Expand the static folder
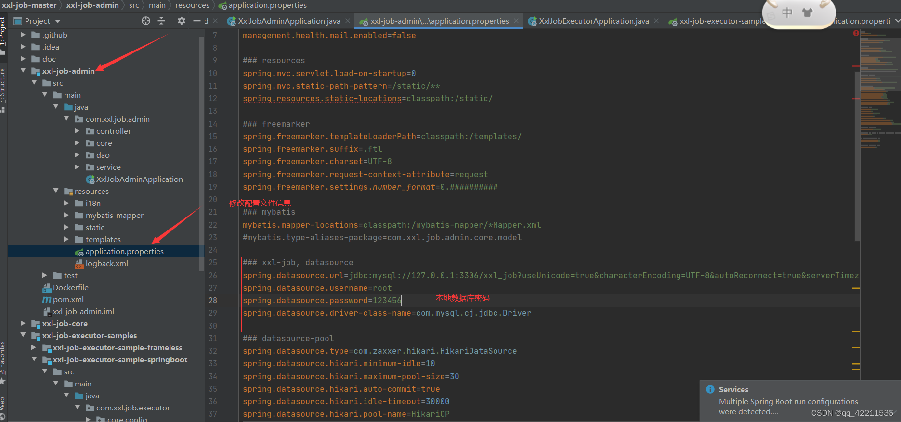Screen dimensions: 901x422 pyautogui.click(x=66, y=227)
